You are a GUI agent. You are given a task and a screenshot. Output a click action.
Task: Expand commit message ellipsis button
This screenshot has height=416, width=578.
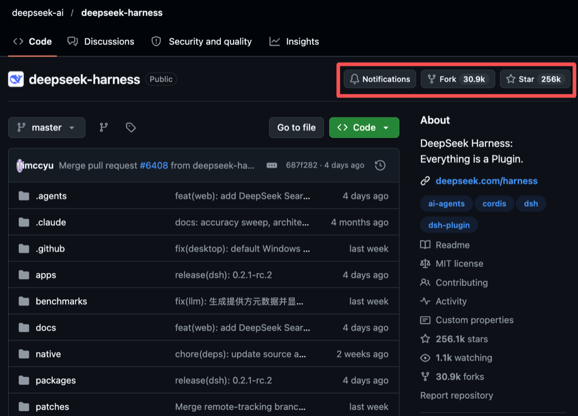click(272, 165)
